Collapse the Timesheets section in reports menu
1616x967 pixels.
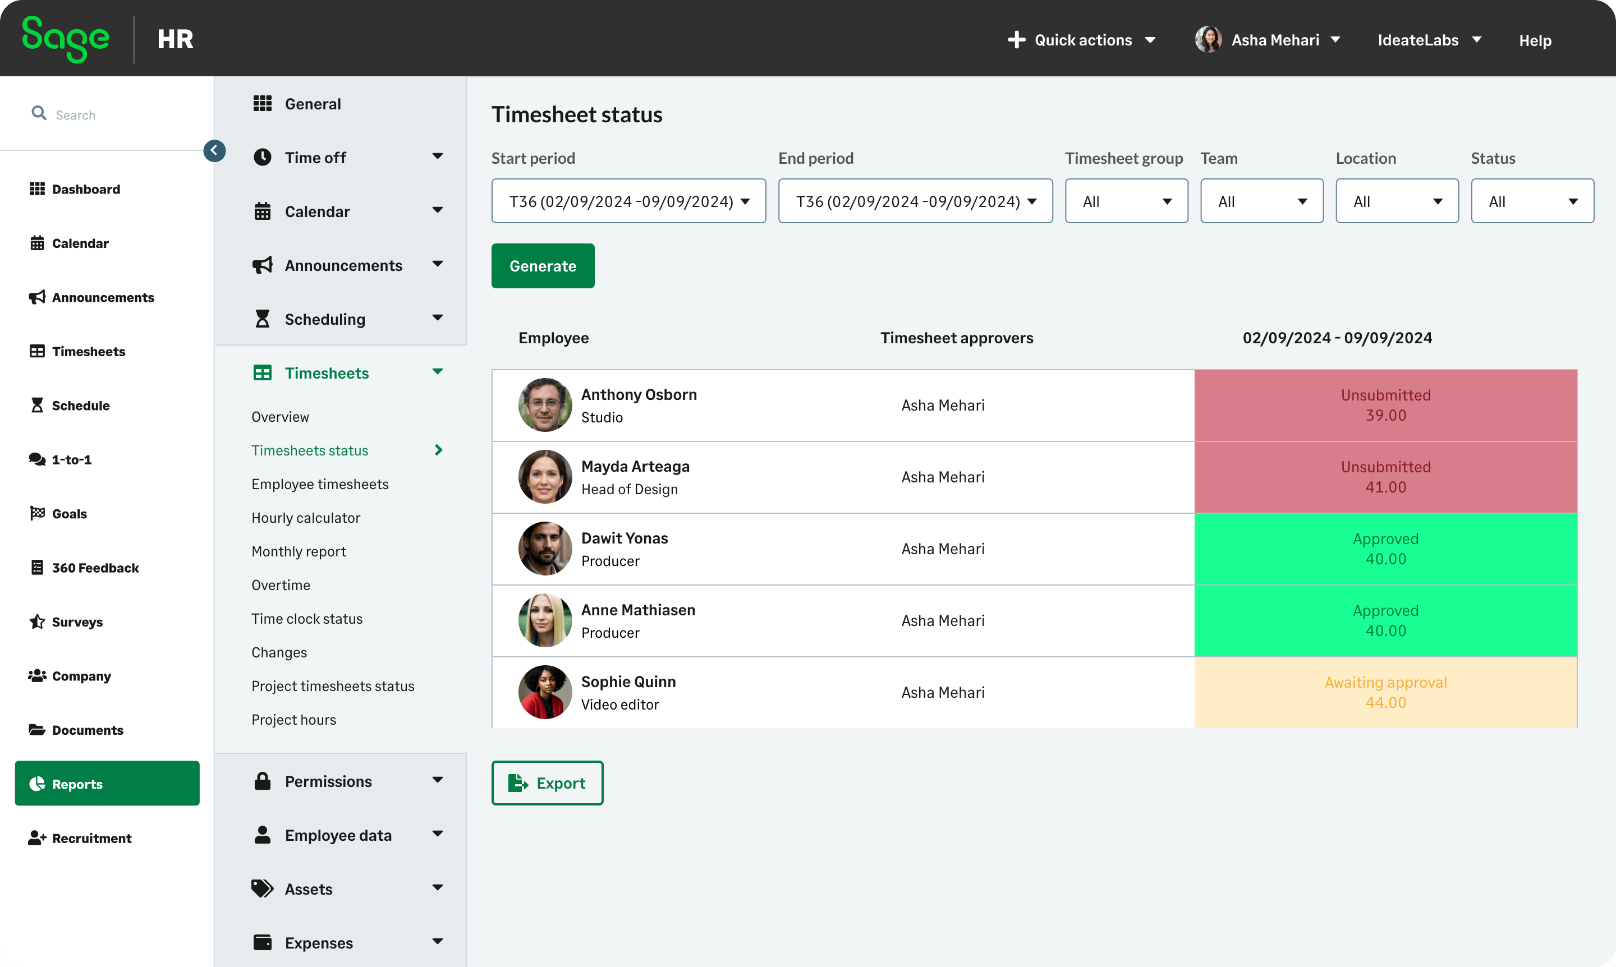point(439,371)
